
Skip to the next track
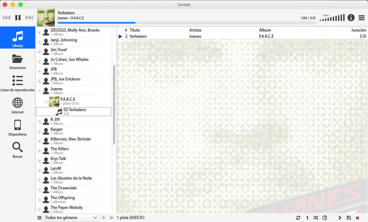pyautogui.click(x=29, y=18)
